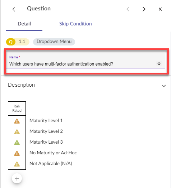Click the risk warning icon for Maturity Level 1

[17, 121]
